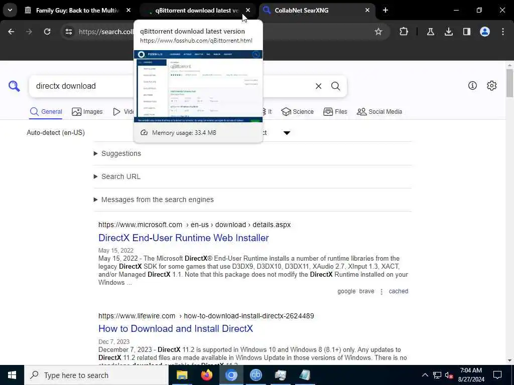514x385 pixels.
Task: Open the Extensions puzzle icon
Action: click(404, 32)
